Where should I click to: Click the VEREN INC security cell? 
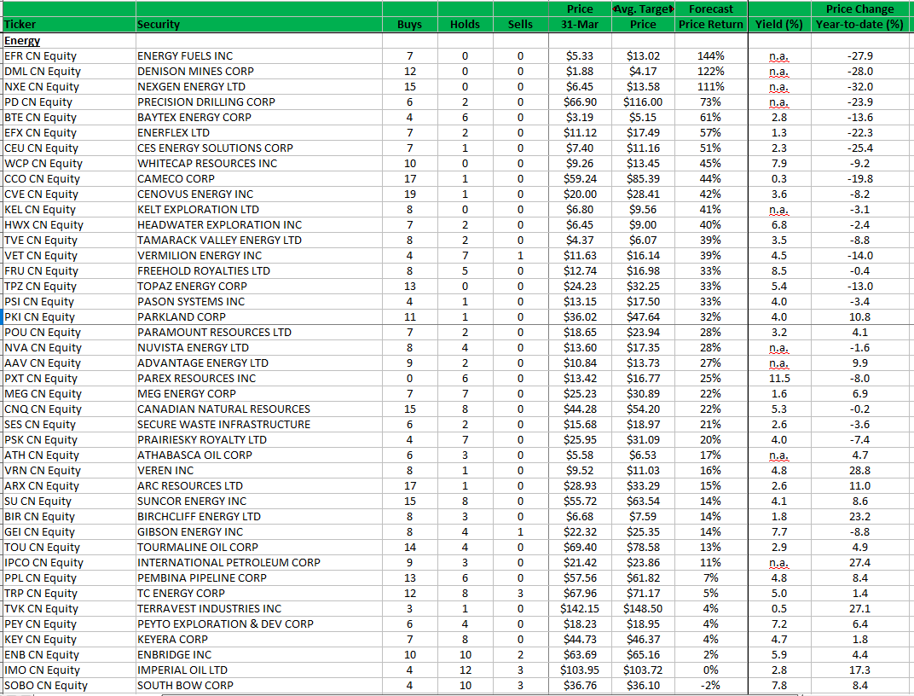click(x=259, y=471)
